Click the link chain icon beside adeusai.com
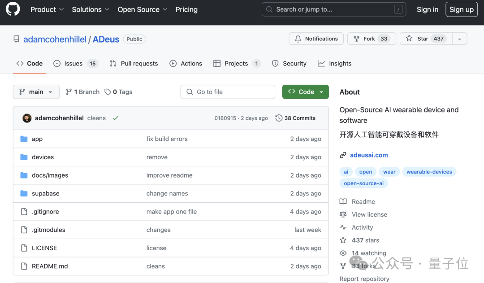This screenshot has height=283, width=484. point(343,155)
